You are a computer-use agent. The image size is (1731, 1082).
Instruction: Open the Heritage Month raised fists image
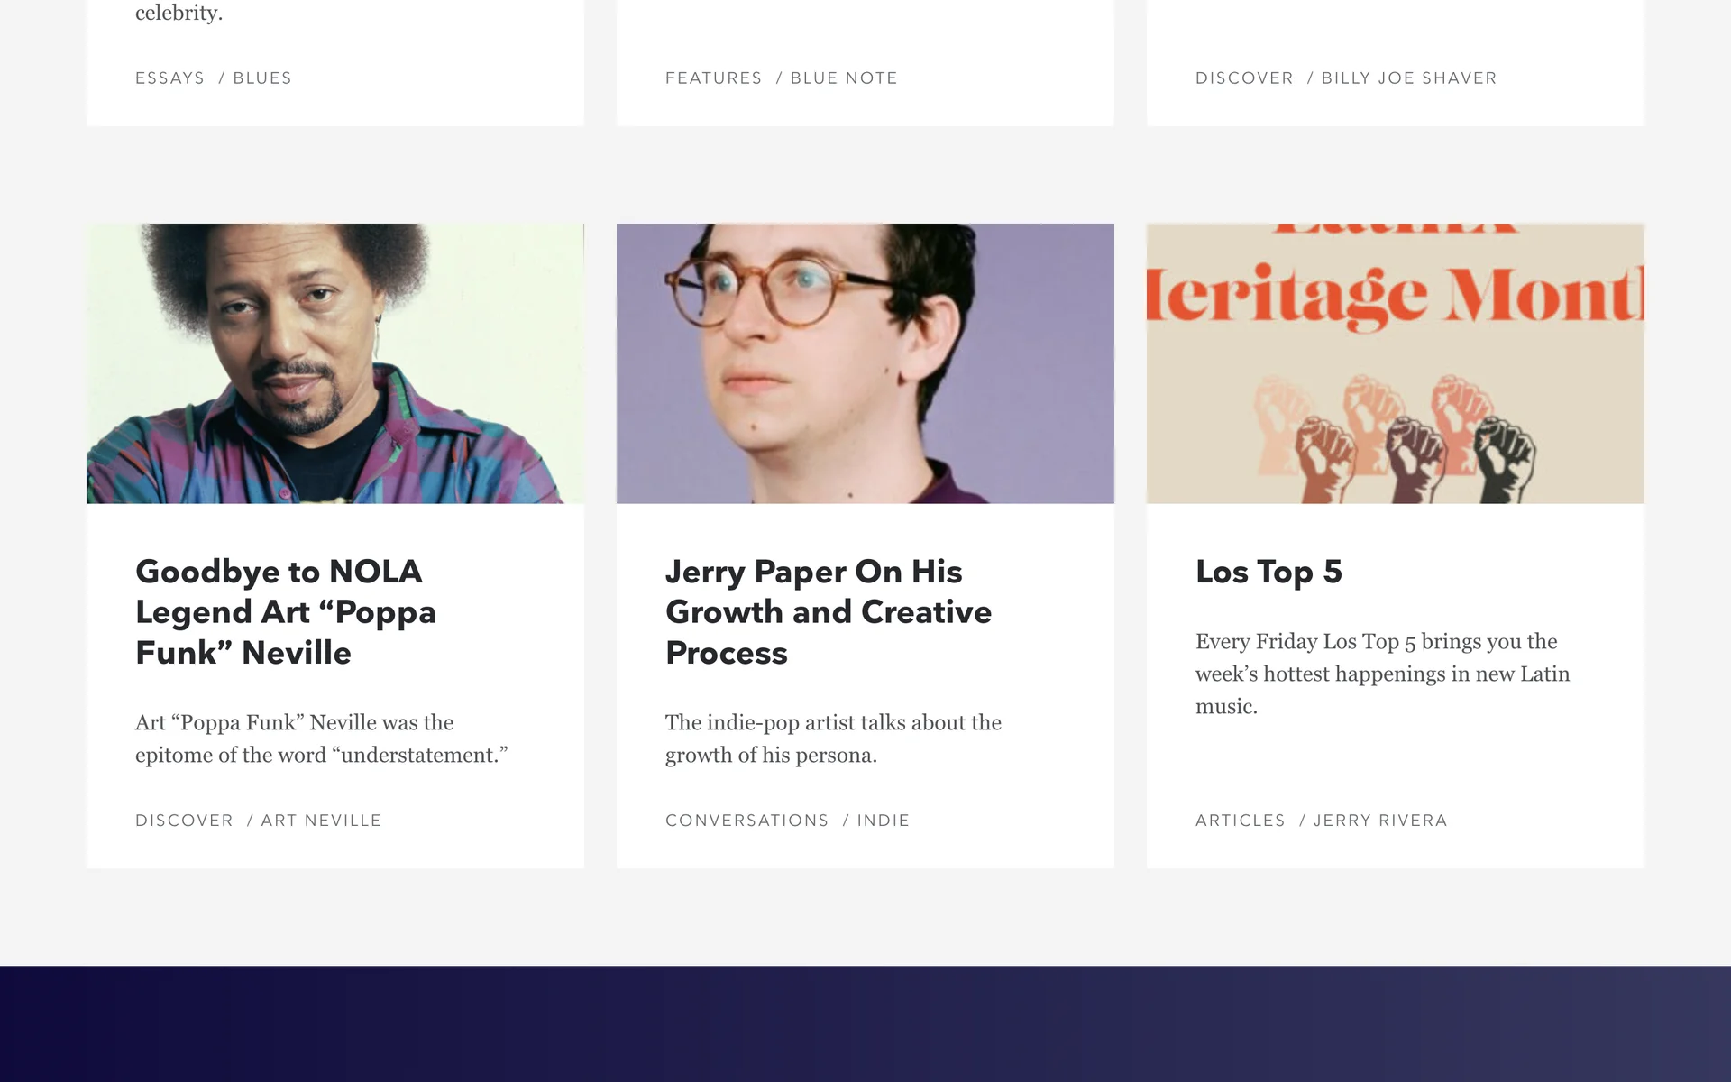coord(1396,363)
